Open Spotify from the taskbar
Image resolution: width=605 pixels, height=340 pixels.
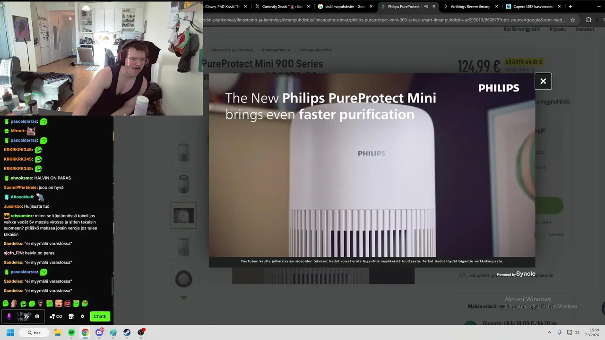pos(71,332)
